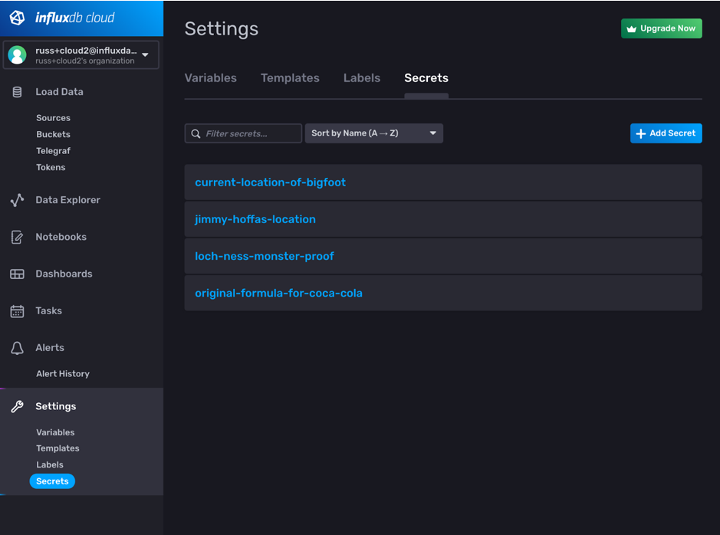720x535 pixels.
Task: Change sort order using the sort selector arrow
Action: (x=433, y=133)
